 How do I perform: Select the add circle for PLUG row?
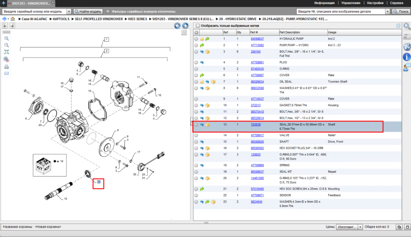pos(196,63)
